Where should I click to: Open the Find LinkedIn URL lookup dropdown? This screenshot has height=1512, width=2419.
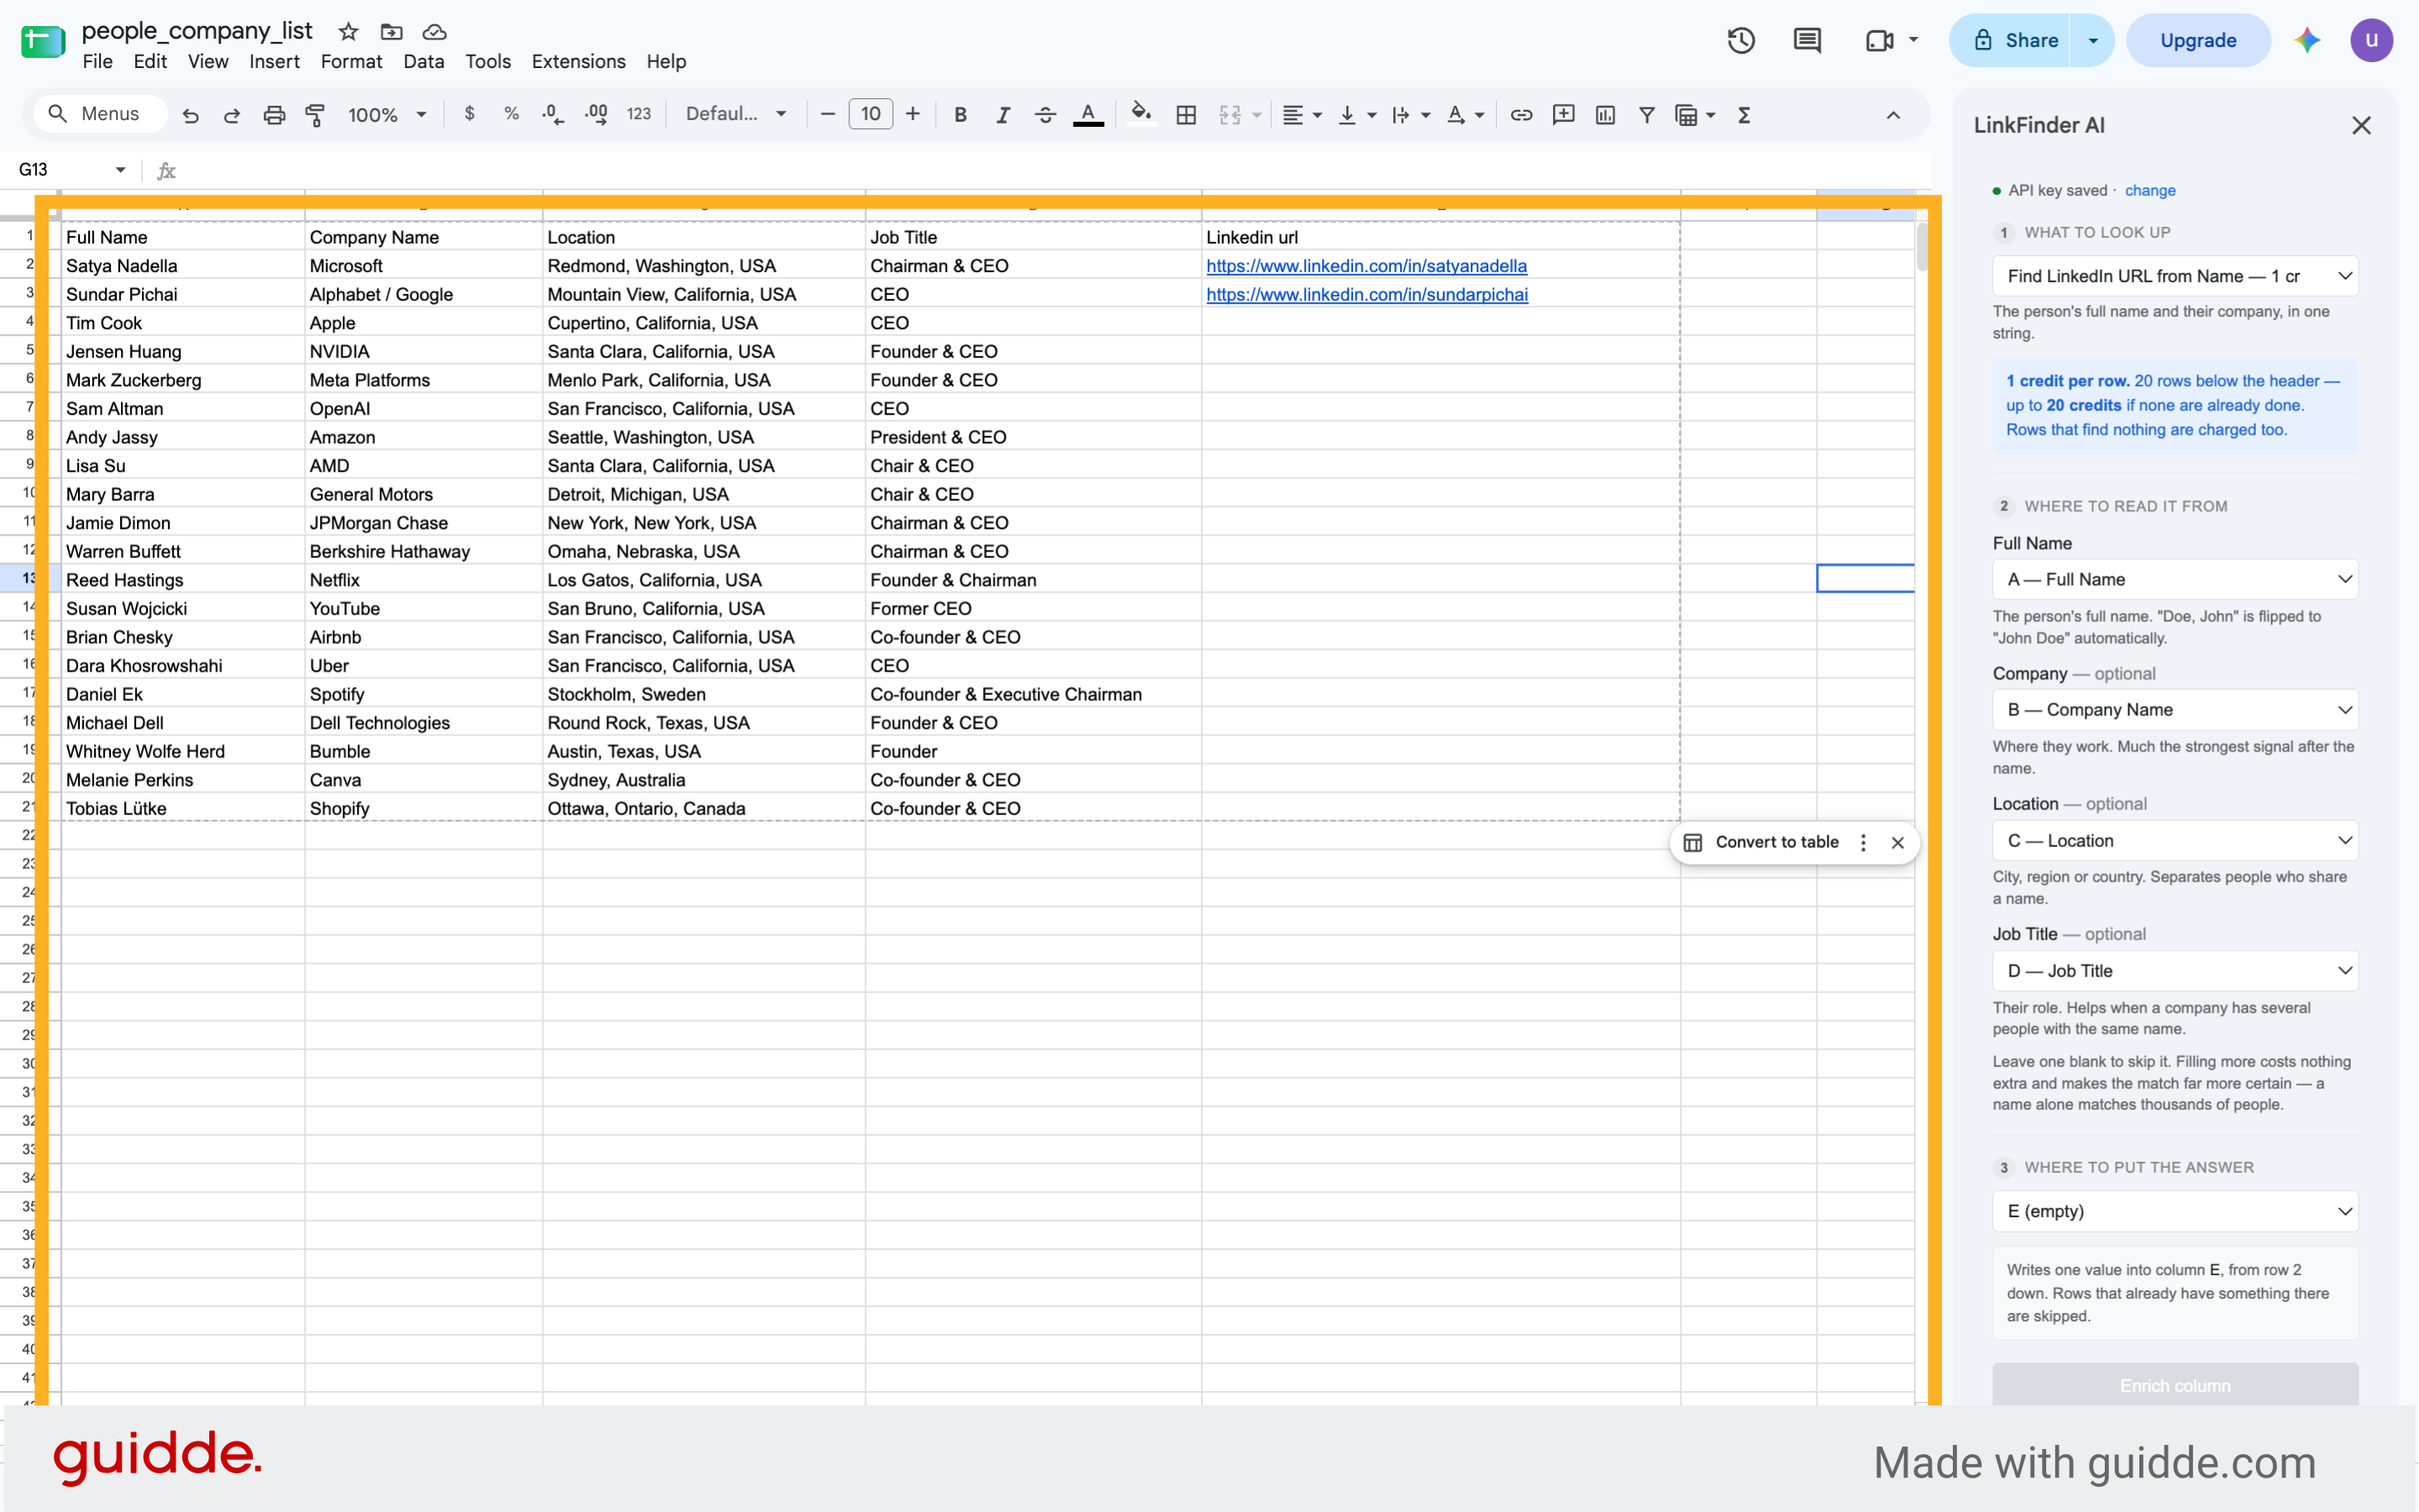(2175, 276)
